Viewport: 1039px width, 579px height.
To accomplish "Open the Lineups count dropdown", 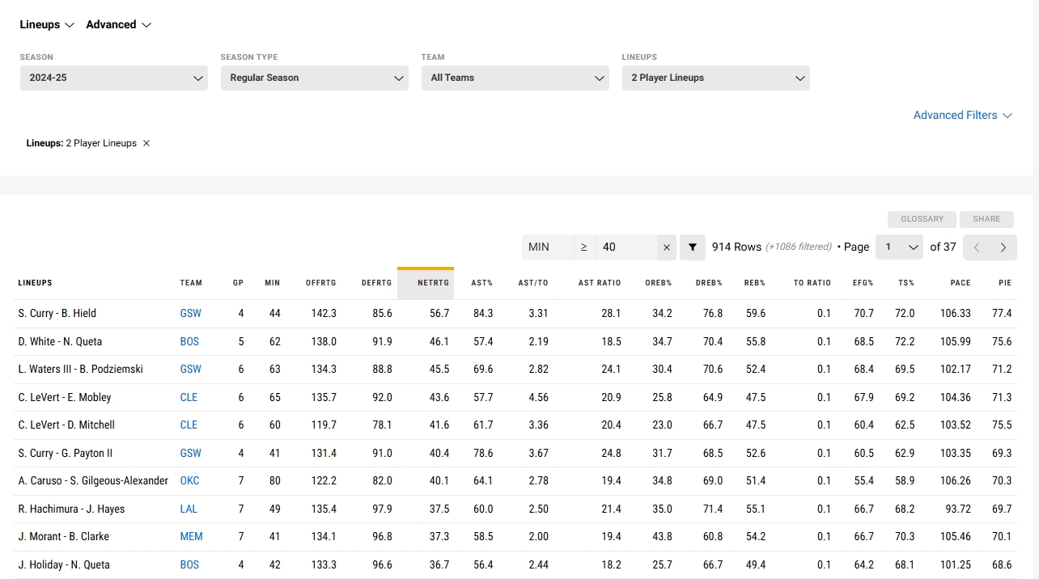I will tap(716, 78).
